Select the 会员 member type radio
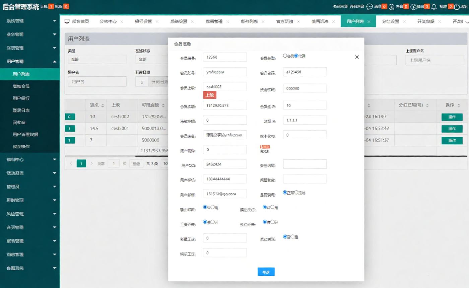The height and width of the screenshot is (288, 469). tap(285, 56)
